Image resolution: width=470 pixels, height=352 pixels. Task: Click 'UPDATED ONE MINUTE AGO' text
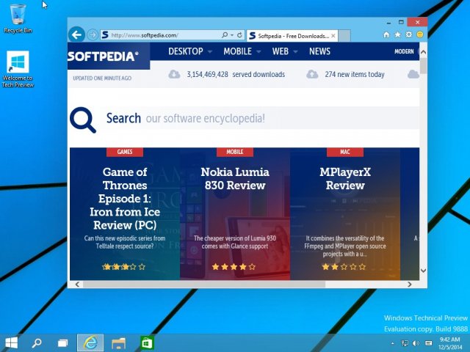(x=102, y=78)
